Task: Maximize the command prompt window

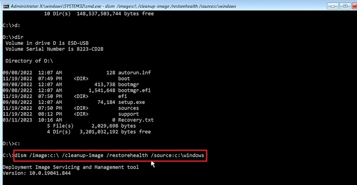Action: pos(345,6)
